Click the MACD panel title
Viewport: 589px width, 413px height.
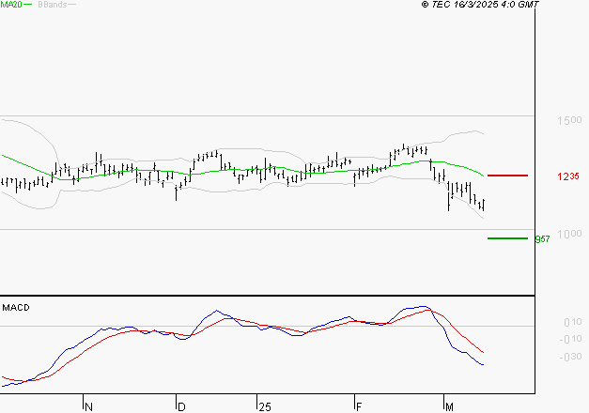pyautogui.click(x=15, y=307)
